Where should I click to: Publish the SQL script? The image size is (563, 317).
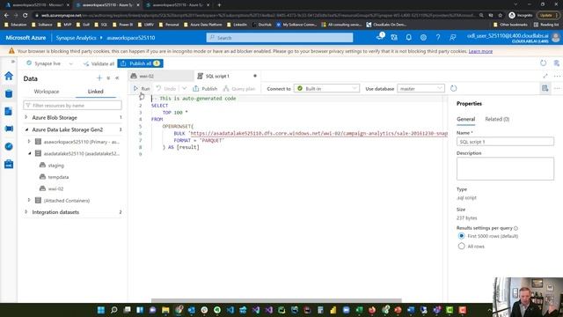(205, 88)
